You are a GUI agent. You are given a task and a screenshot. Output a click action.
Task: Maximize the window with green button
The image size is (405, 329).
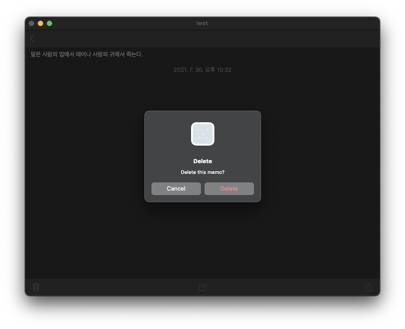click(49, 23)
